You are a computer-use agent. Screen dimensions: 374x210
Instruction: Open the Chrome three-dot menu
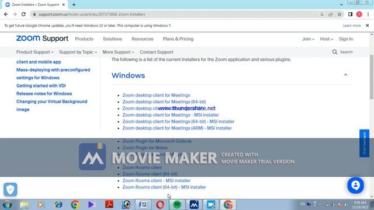[x=368, y=14]
